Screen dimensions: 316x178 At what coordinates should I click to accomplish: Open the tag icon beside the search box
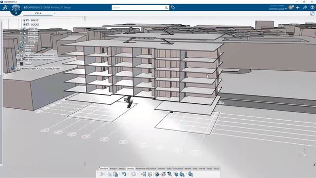(173, 8)
